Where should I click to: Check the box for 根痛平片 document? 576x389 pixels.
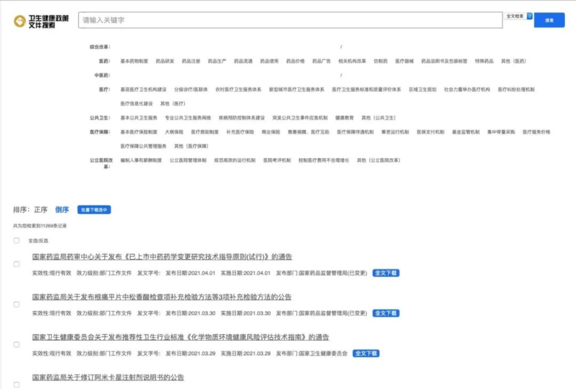point(17,304)
